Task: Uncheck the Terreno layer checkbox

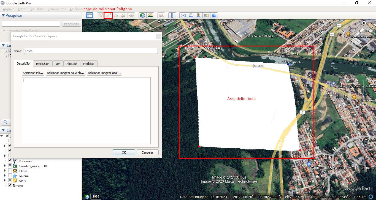Action: point(10,185)
